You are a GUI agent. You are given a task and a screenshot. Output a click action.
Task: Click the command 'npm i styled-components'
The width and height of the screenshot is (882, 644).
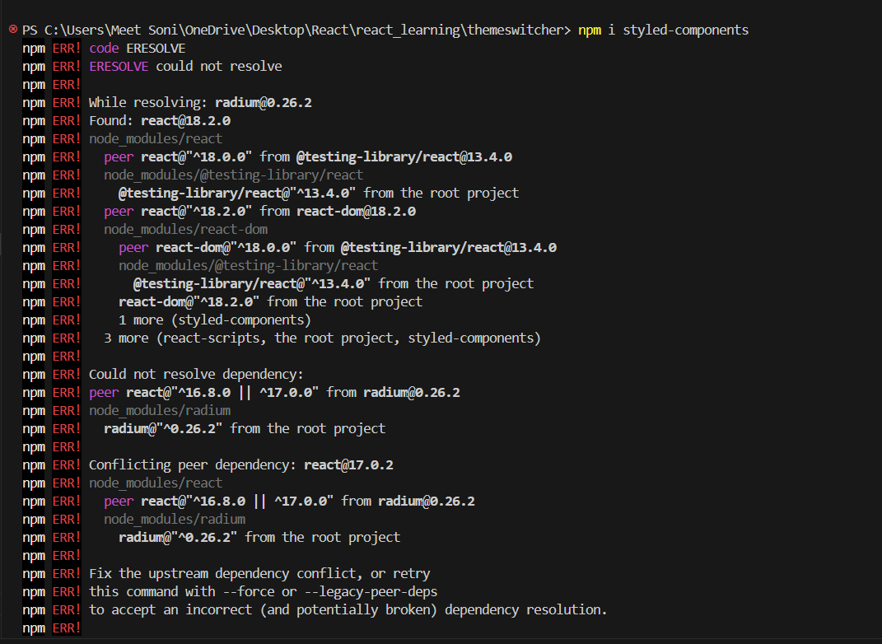click(663, 30)
